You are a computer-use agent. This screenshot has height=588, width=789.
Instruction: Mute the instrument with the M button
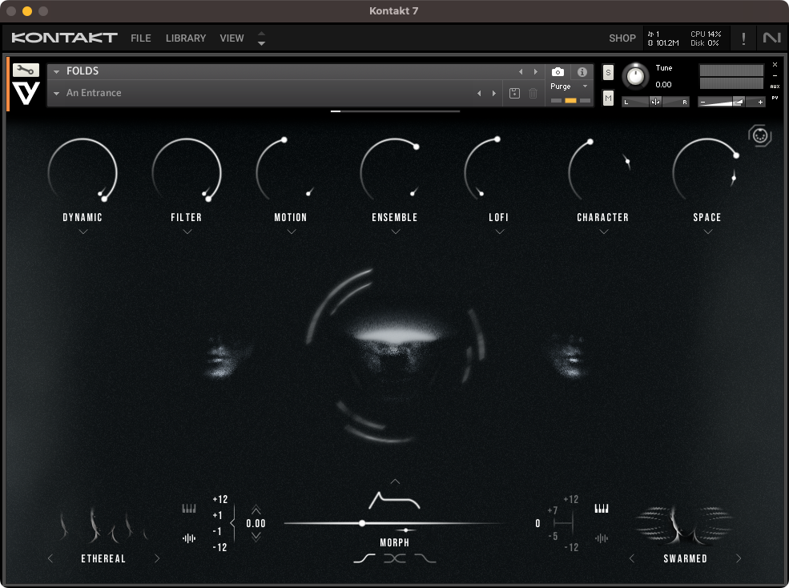click(608, 98)
